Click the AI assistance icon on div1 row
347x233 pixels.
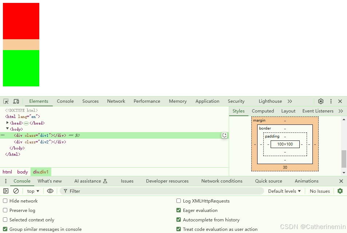pos(224,135)
